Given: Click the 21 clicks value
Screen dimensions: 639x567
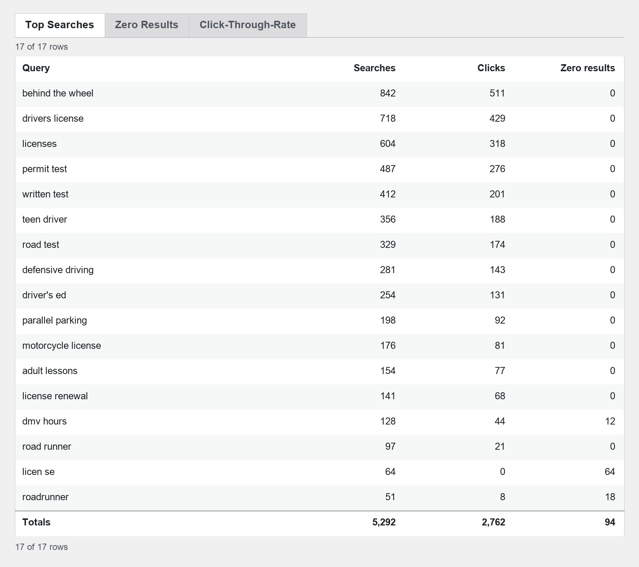Looking at the screenshot, I should point(500,447).
